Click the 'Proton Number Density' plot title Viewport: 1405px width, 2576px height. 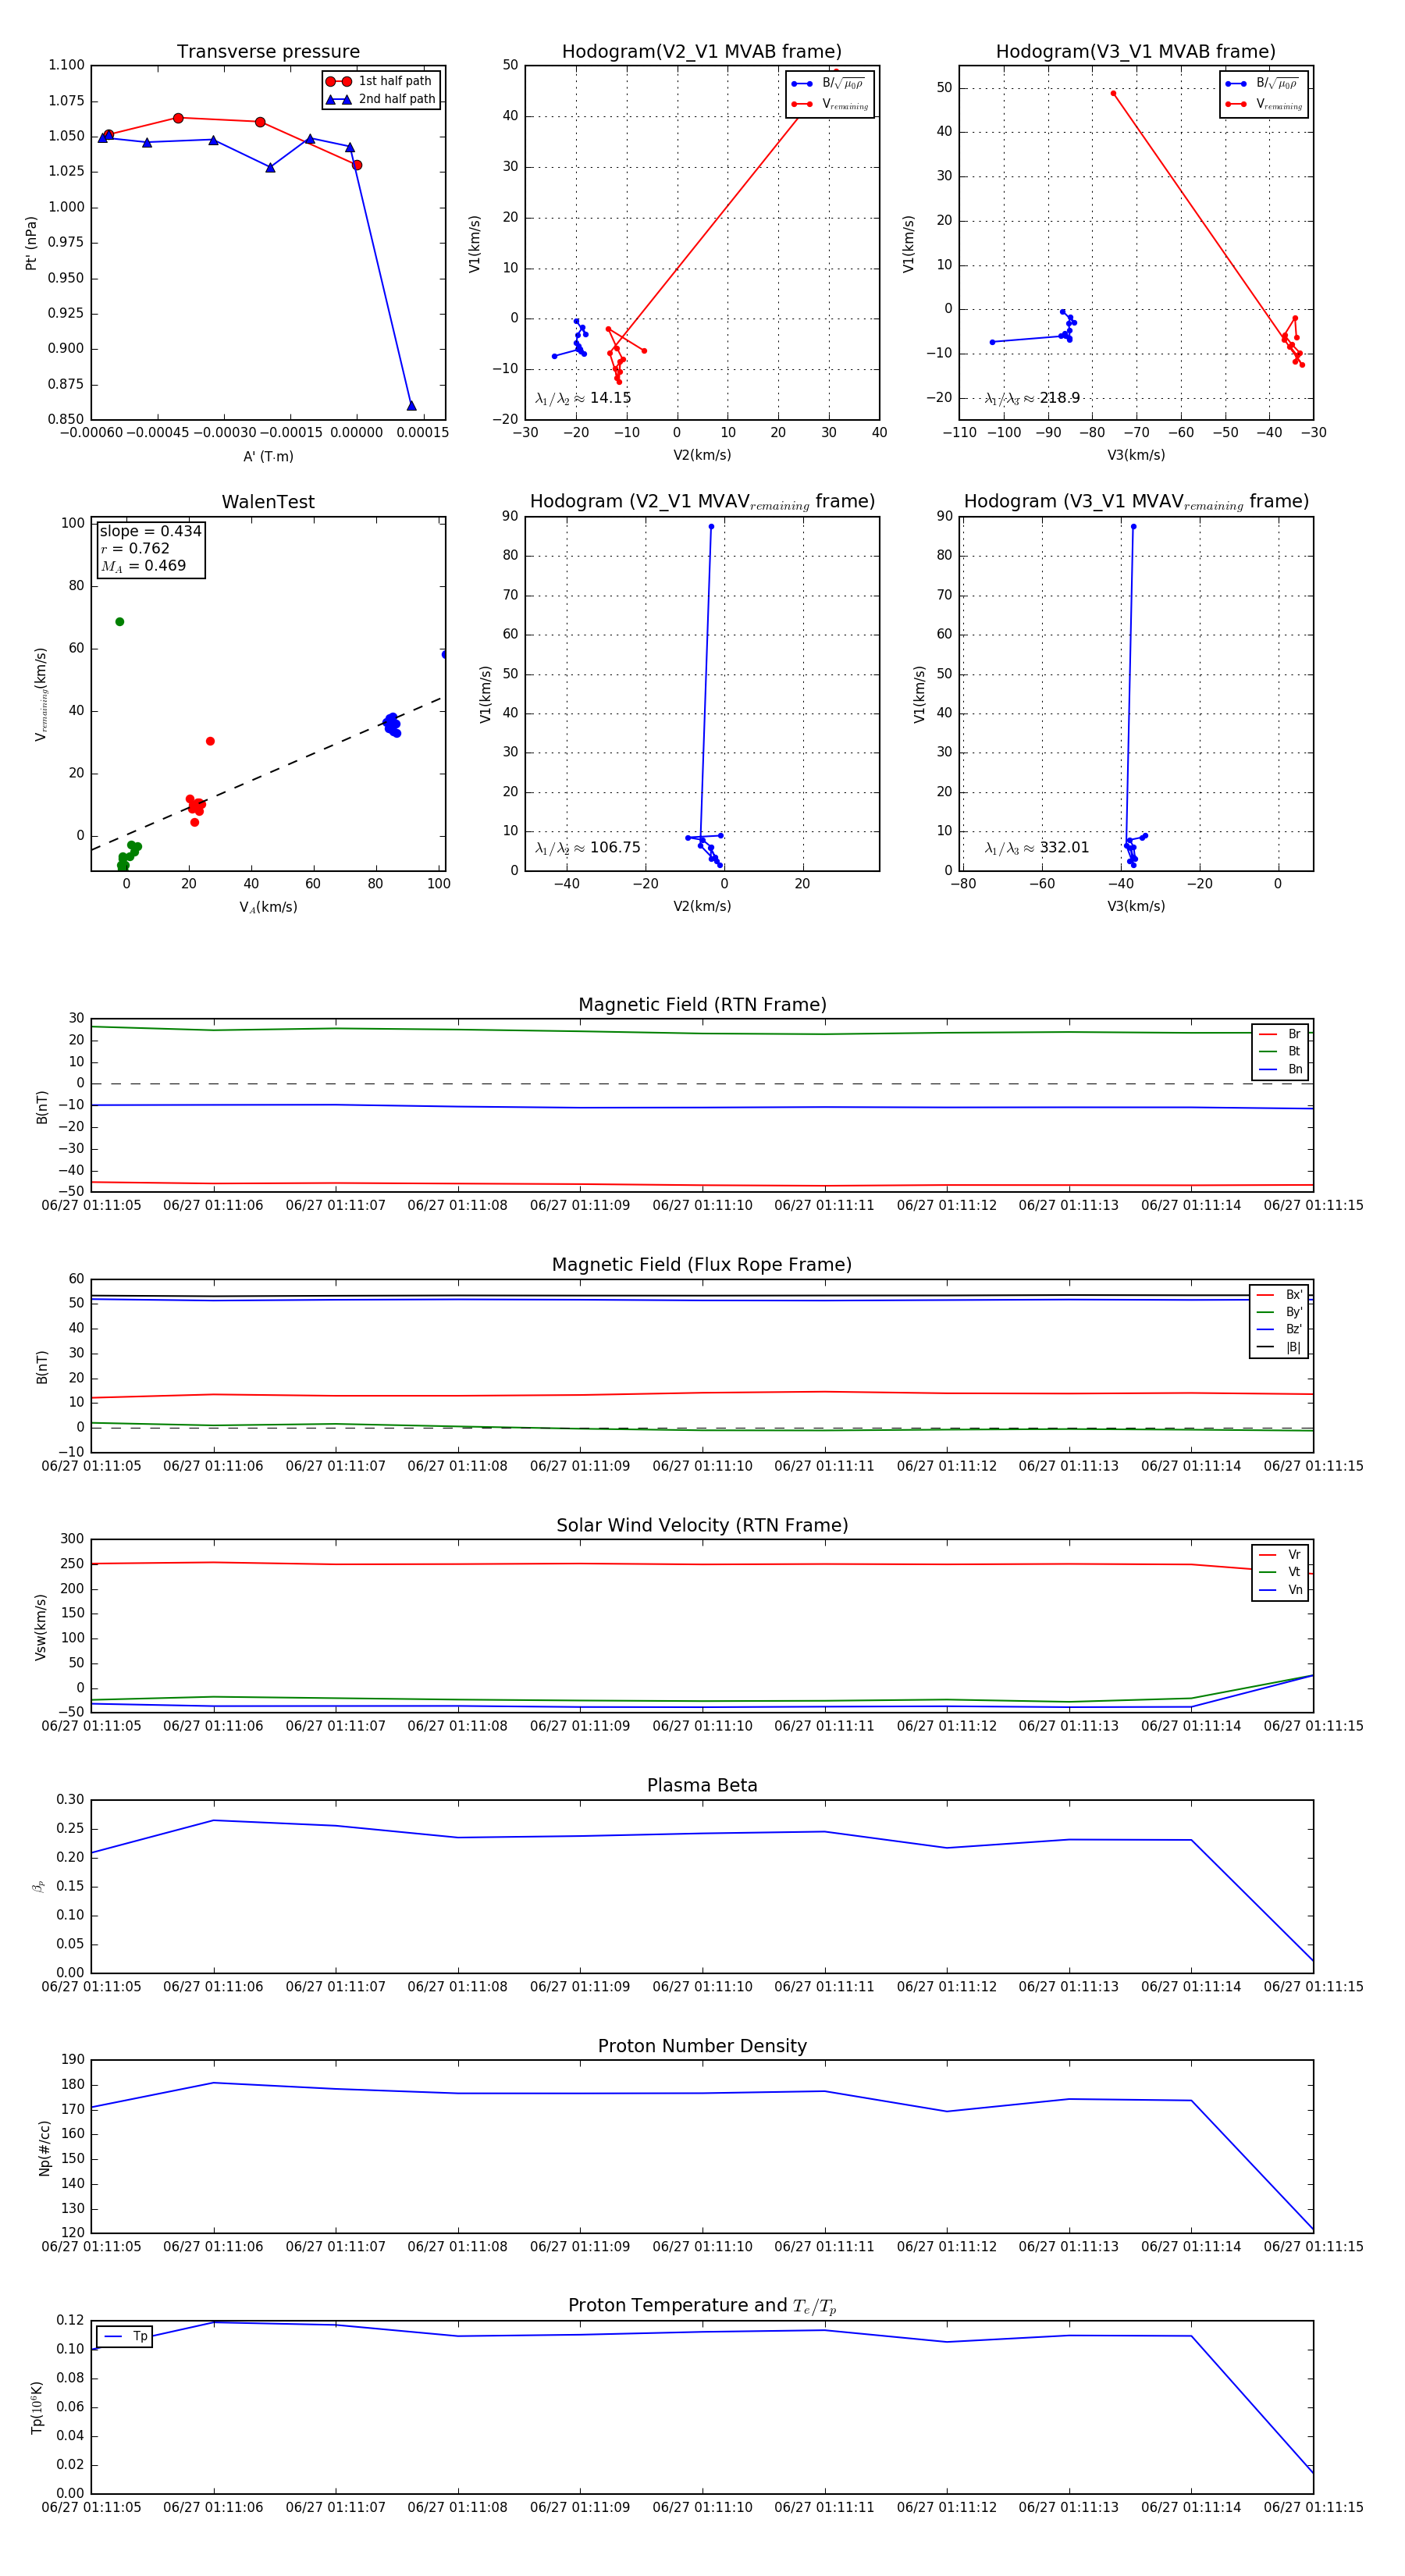tap(702, 2046)
